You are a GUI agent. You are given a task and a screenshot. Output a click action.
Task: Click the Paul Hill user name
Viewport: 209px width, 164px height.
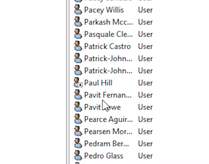tap(98, 83)
